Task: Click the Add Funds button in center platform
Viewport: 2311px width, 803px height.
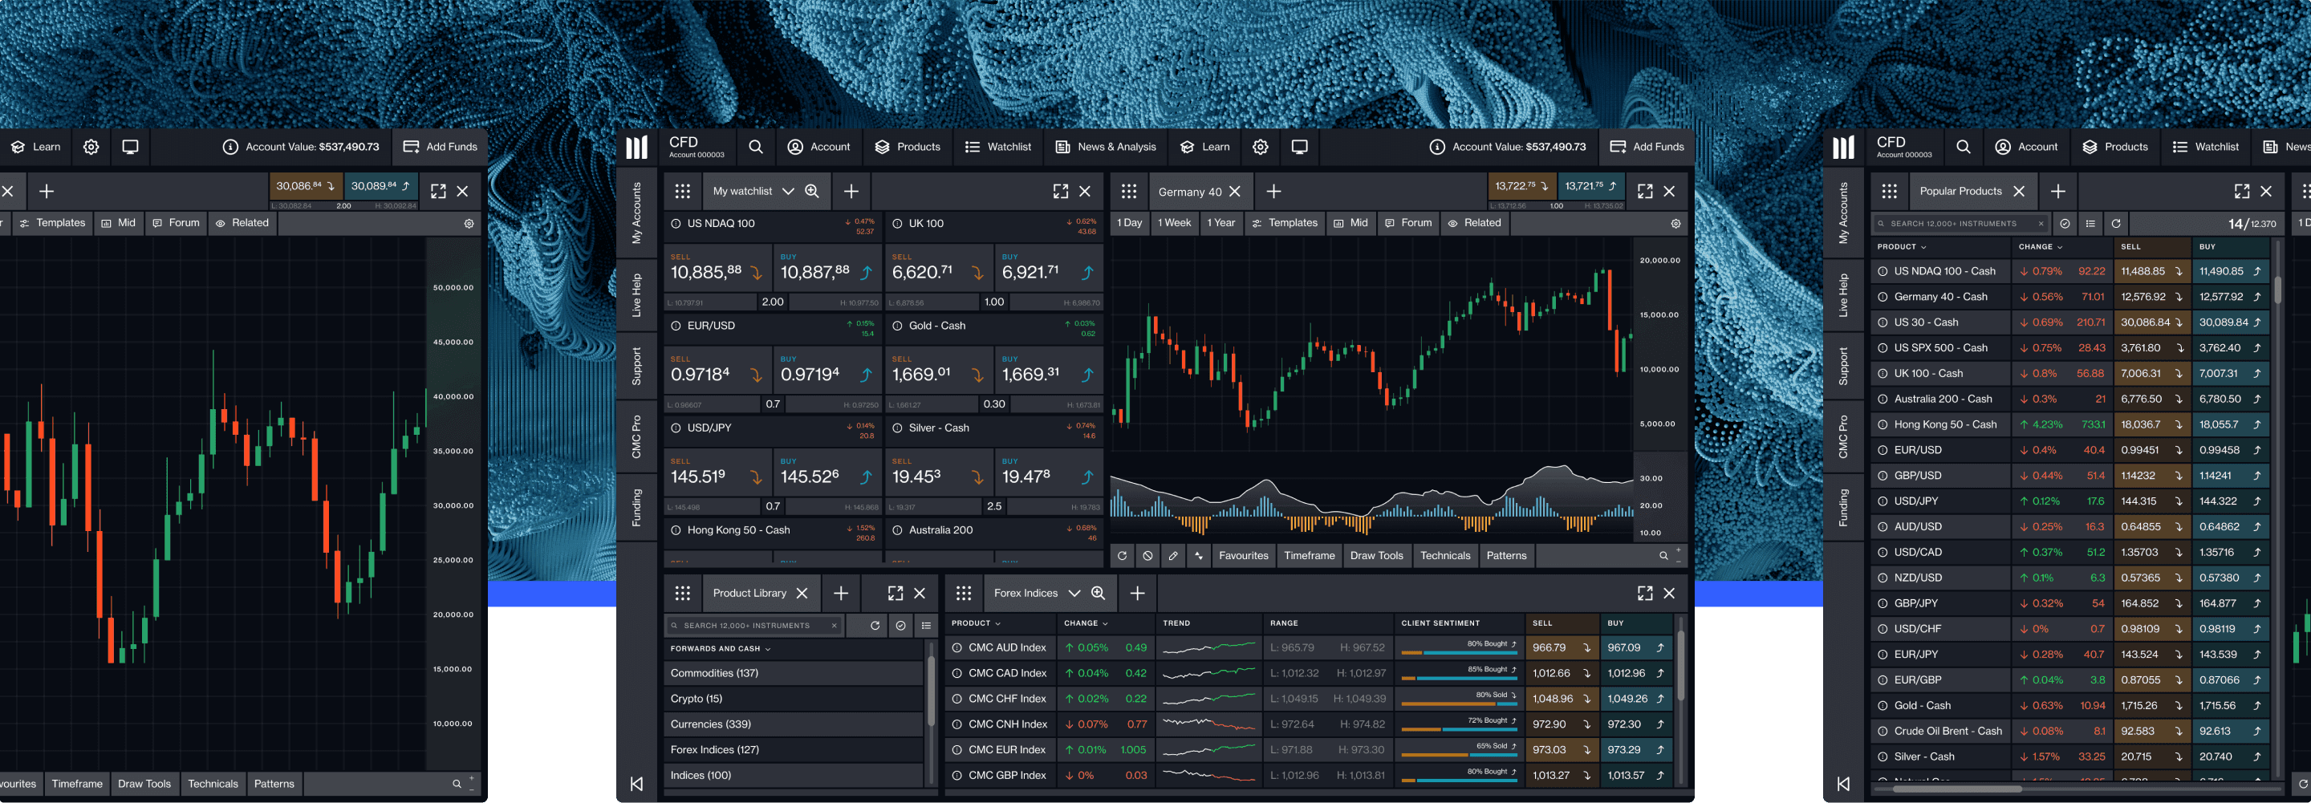Action: pos(1647,147)
